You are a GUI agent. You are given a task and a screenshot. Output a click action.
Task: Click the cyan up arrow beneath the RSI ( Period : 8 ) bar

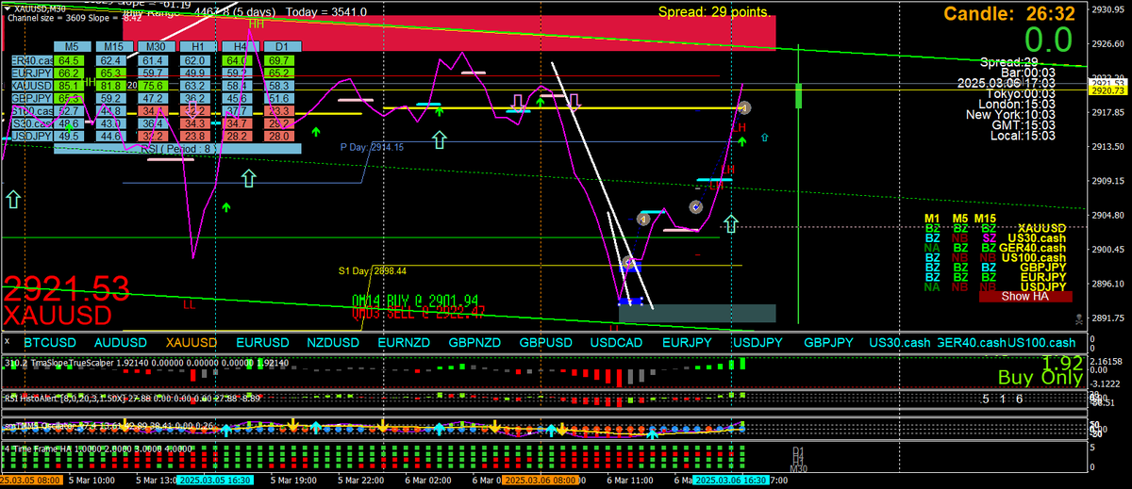click(248, 180)
